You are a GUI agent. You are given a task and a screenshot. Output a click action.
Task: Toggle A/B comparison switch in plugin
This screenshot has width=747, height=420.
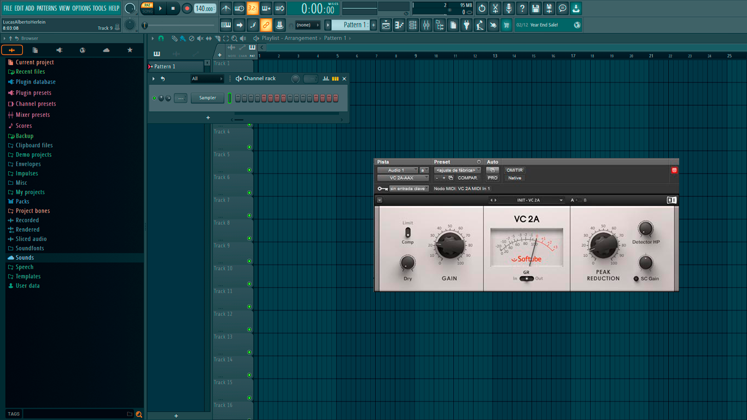tap(579, 200)
